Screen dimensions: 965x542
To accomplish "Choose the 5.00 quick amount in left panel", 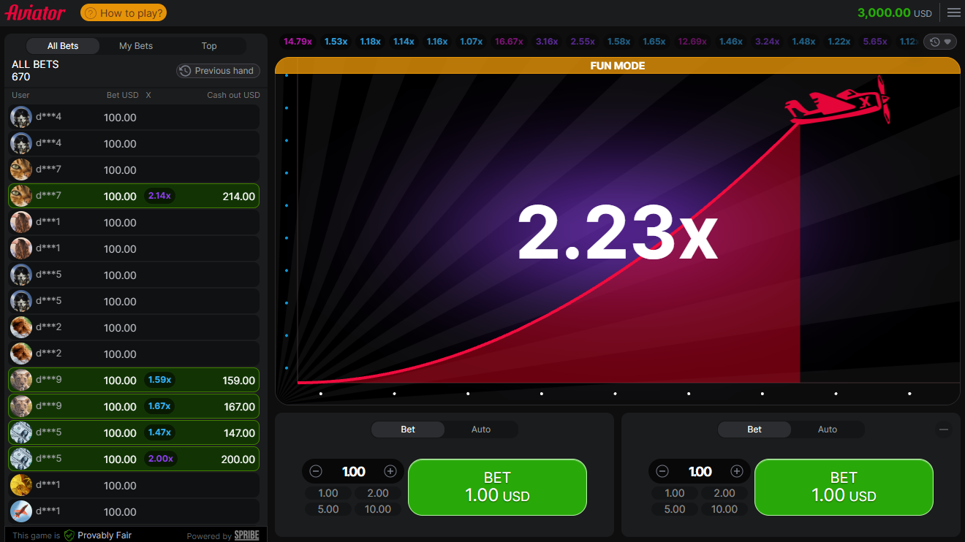I will tap(328, 509).
